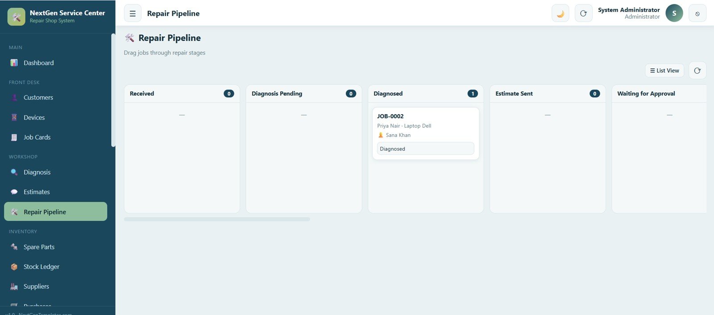Click the horizontal scrollbar under the board
The image size is (714, 315).
point(217,219)
